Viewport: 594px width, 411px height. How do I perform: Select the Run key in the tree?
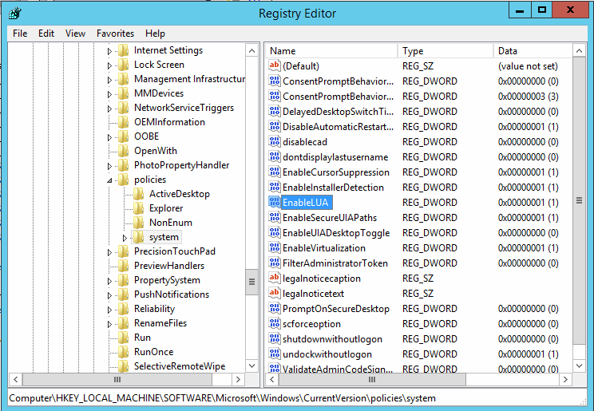pos(142,338)
